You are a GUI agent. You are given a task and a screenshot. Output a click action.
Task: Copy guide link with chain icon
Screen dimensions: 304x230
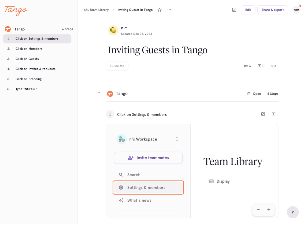click(x=273, y=66)
